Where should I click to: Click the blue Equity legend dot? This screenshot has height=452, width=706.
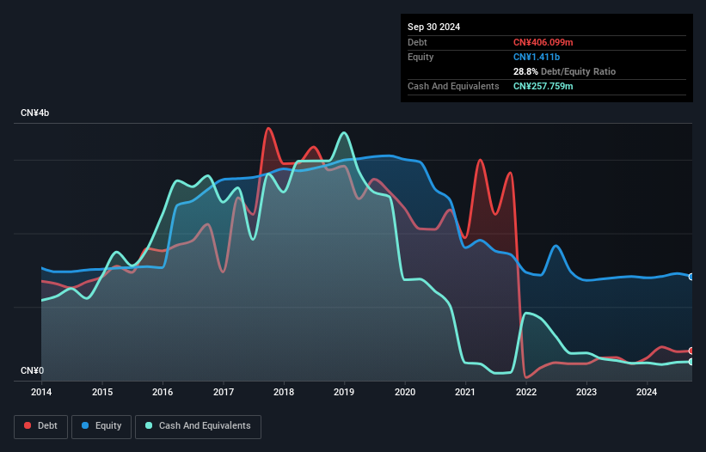(x=85, y=425)
